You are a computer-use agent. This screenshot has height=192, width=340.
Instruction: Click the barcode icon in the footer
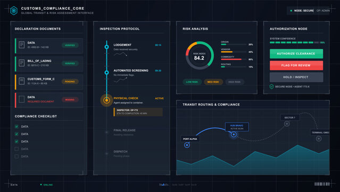click(322, 184)
